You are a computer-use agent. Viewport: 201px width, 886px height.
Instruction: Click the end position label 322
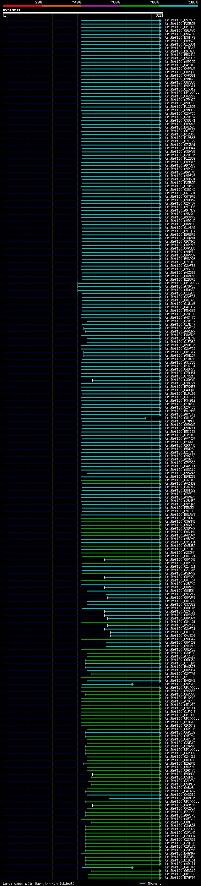click(158, 15)
